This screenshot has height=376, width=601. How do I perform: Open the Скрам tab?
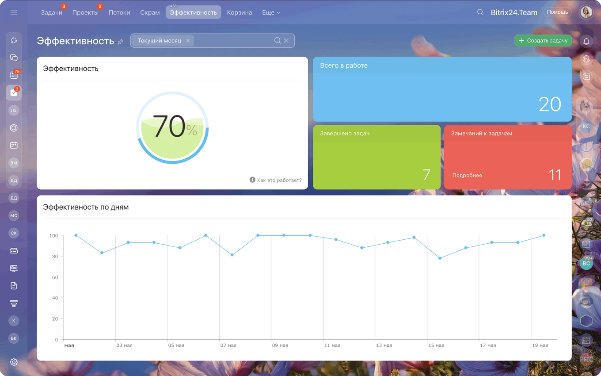150,12
